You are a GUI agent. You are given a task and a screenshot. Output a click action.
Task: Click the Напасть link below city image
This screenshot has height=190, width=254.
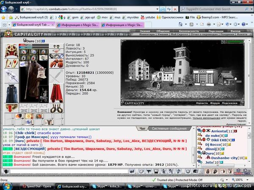pos(202,103)
